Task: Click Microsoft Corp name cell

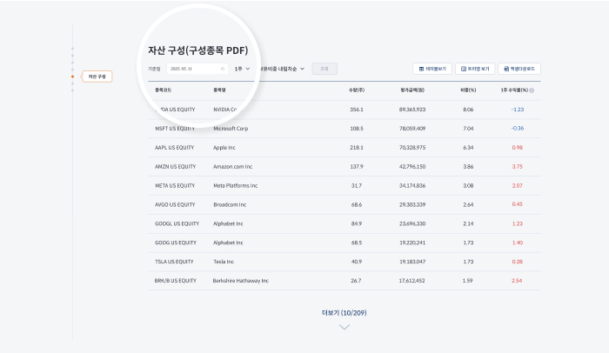Action: (231, 129)
